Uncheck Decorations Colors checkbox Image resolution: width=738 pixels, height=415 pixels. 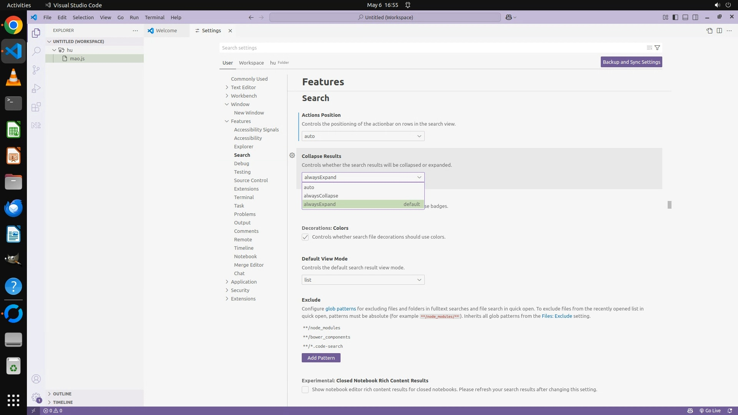click(x=305, y=237)
